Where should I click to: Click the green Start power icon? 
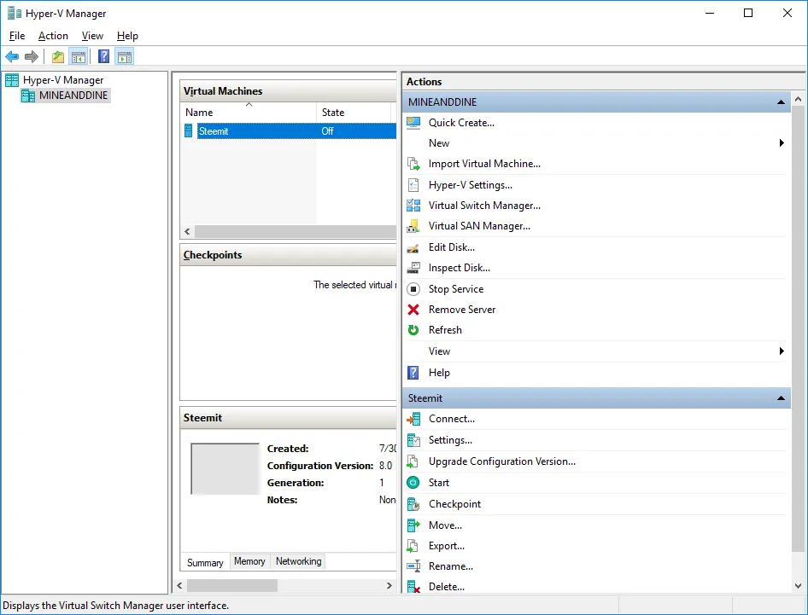pyautogui.click(x=413, y=483)
